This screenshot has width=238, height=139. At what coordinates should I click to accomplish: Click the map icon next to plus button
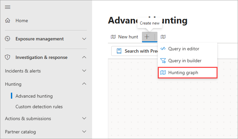click(x=163, y=37)
